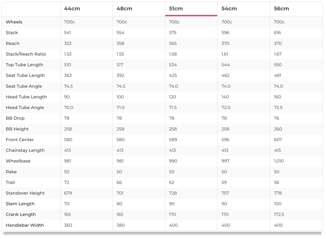
Task: Click the Top Tube Length row label
Action: pyautogui.click(x=24, y=65)
